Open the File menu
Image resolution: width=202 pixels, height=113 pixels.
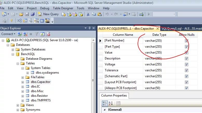tap(2, 8)
